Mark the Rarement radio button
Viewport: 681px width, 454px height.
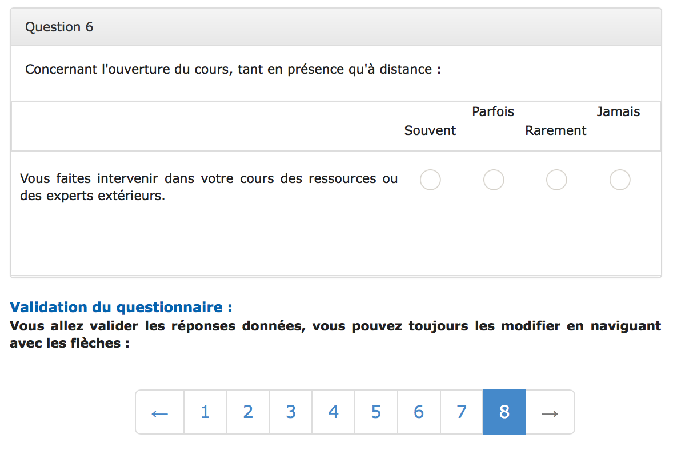click(556, 180)
